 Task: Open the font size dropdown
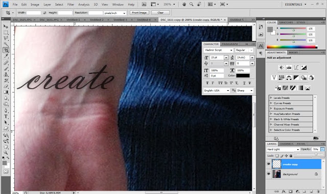[226, 58]
